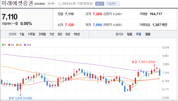The height and width of the screenshot is (101, 178).
Task: Click the 선차트 label
Action: click(13, 34)
